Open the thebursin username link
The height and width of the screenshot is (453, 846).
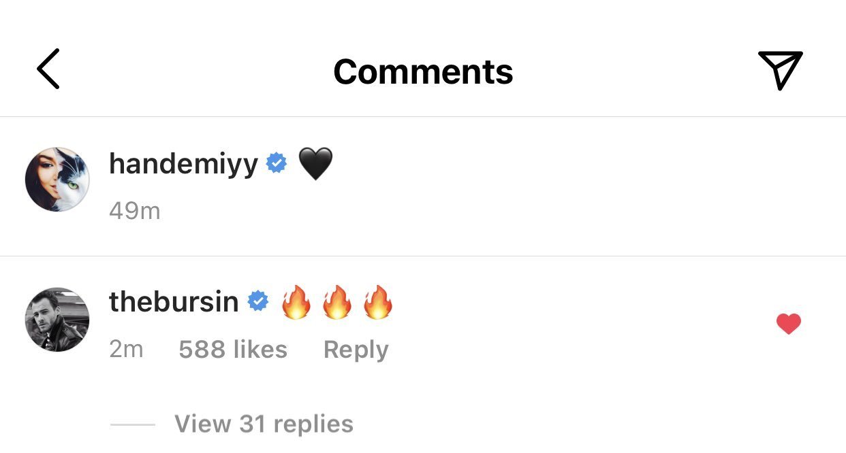pos(174,301)
